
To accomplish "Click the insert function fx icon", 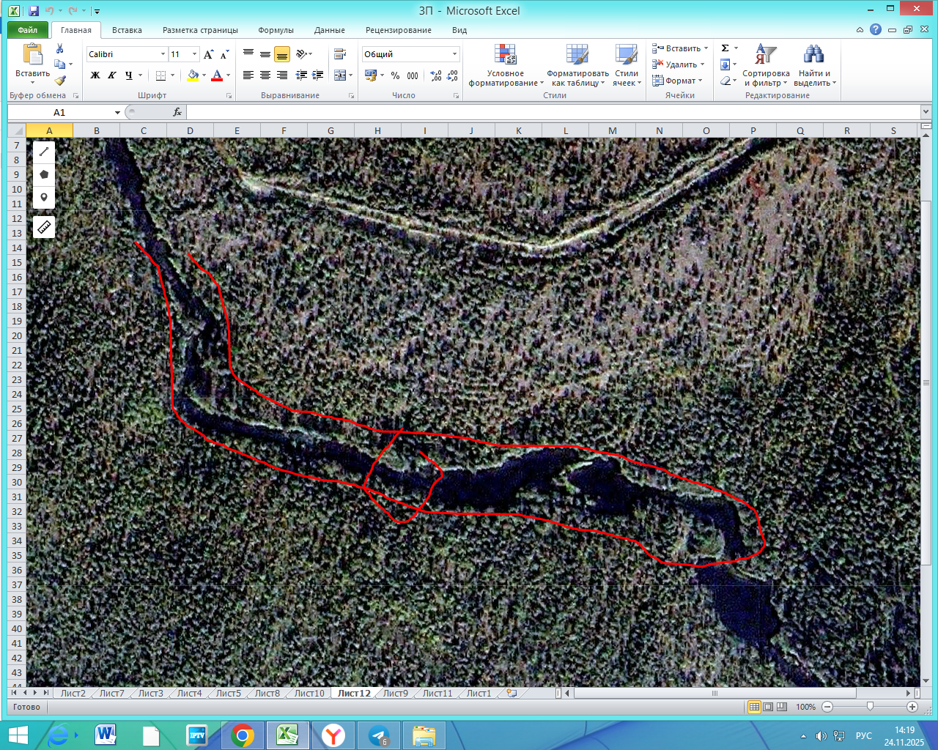I will click(177, 112).
